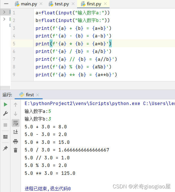Click line number 9 in gutter
The width and height of the screenshot is (175, 192).
[x=14, y=75]
